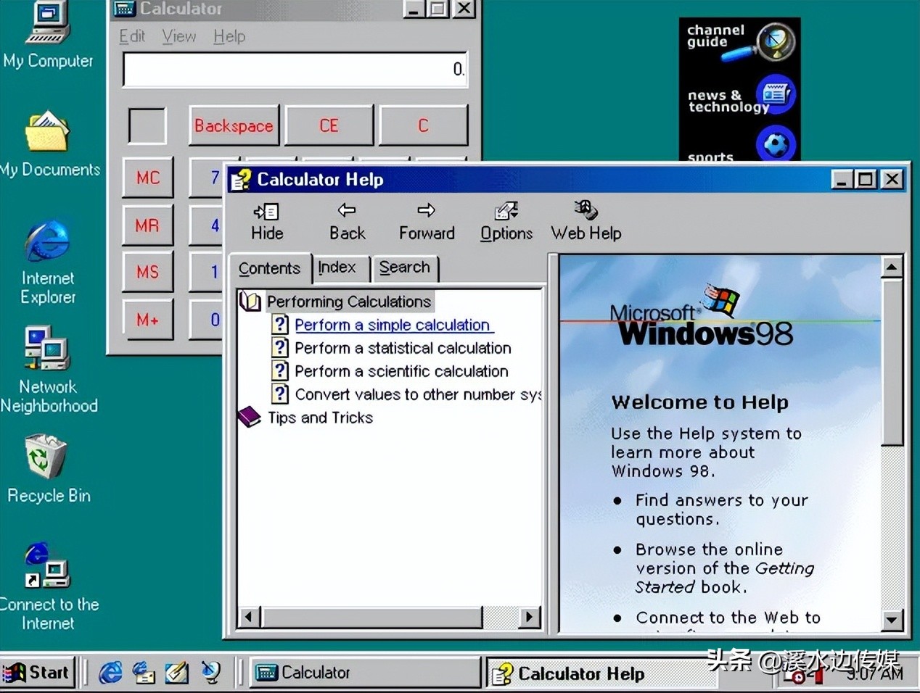
Task: Open Convert values to other number systems topic
Action: click(x=418, y=394)
